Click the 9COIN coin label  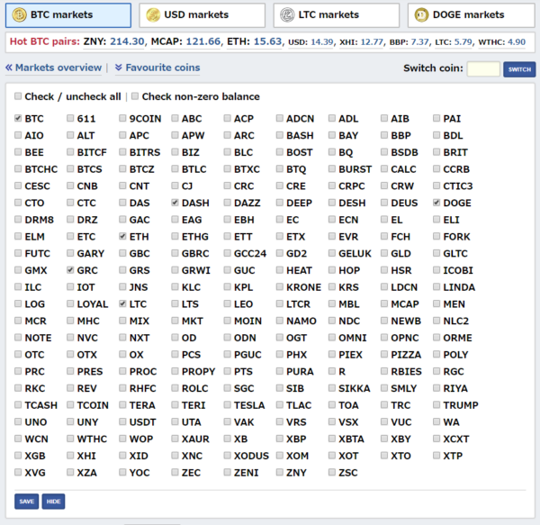click(x=145, y=119)
